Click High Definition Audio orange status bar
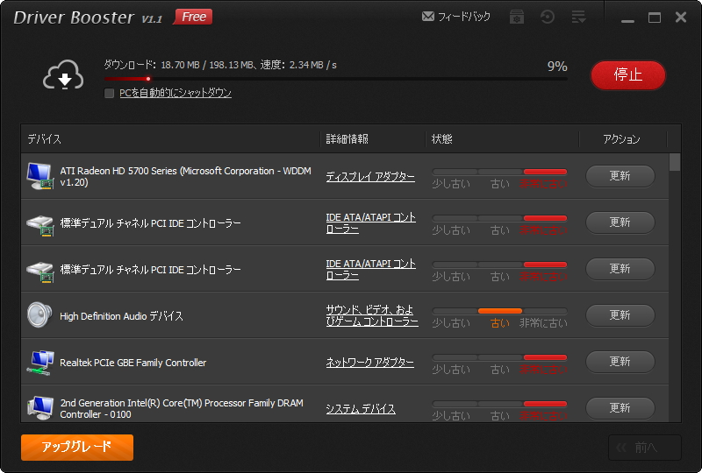The image size is (702, 473). coord(500,311)
